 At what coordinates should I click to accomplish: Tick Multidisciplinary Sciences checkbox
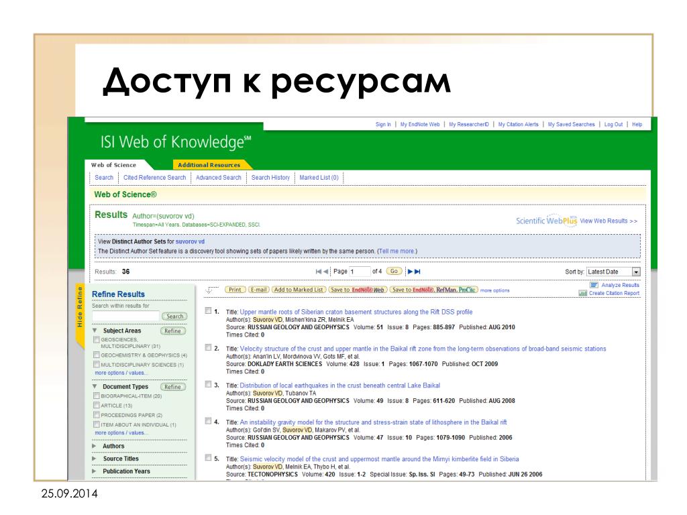click(97, 364)
